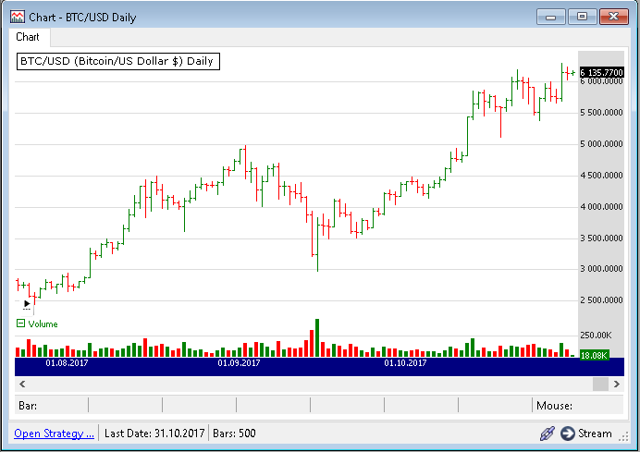This screenshot has width=640, height=452.
Task: Click the 01.09.2017 date marker
Action: click(x=239, y=364)
